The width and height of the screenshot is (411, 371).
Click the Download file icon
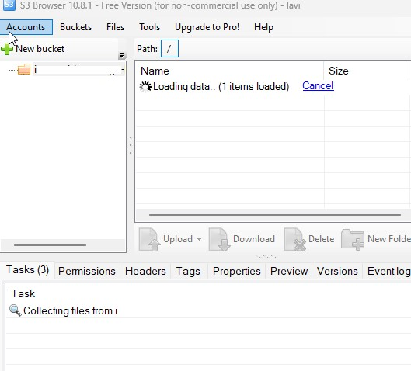point(219,239)
